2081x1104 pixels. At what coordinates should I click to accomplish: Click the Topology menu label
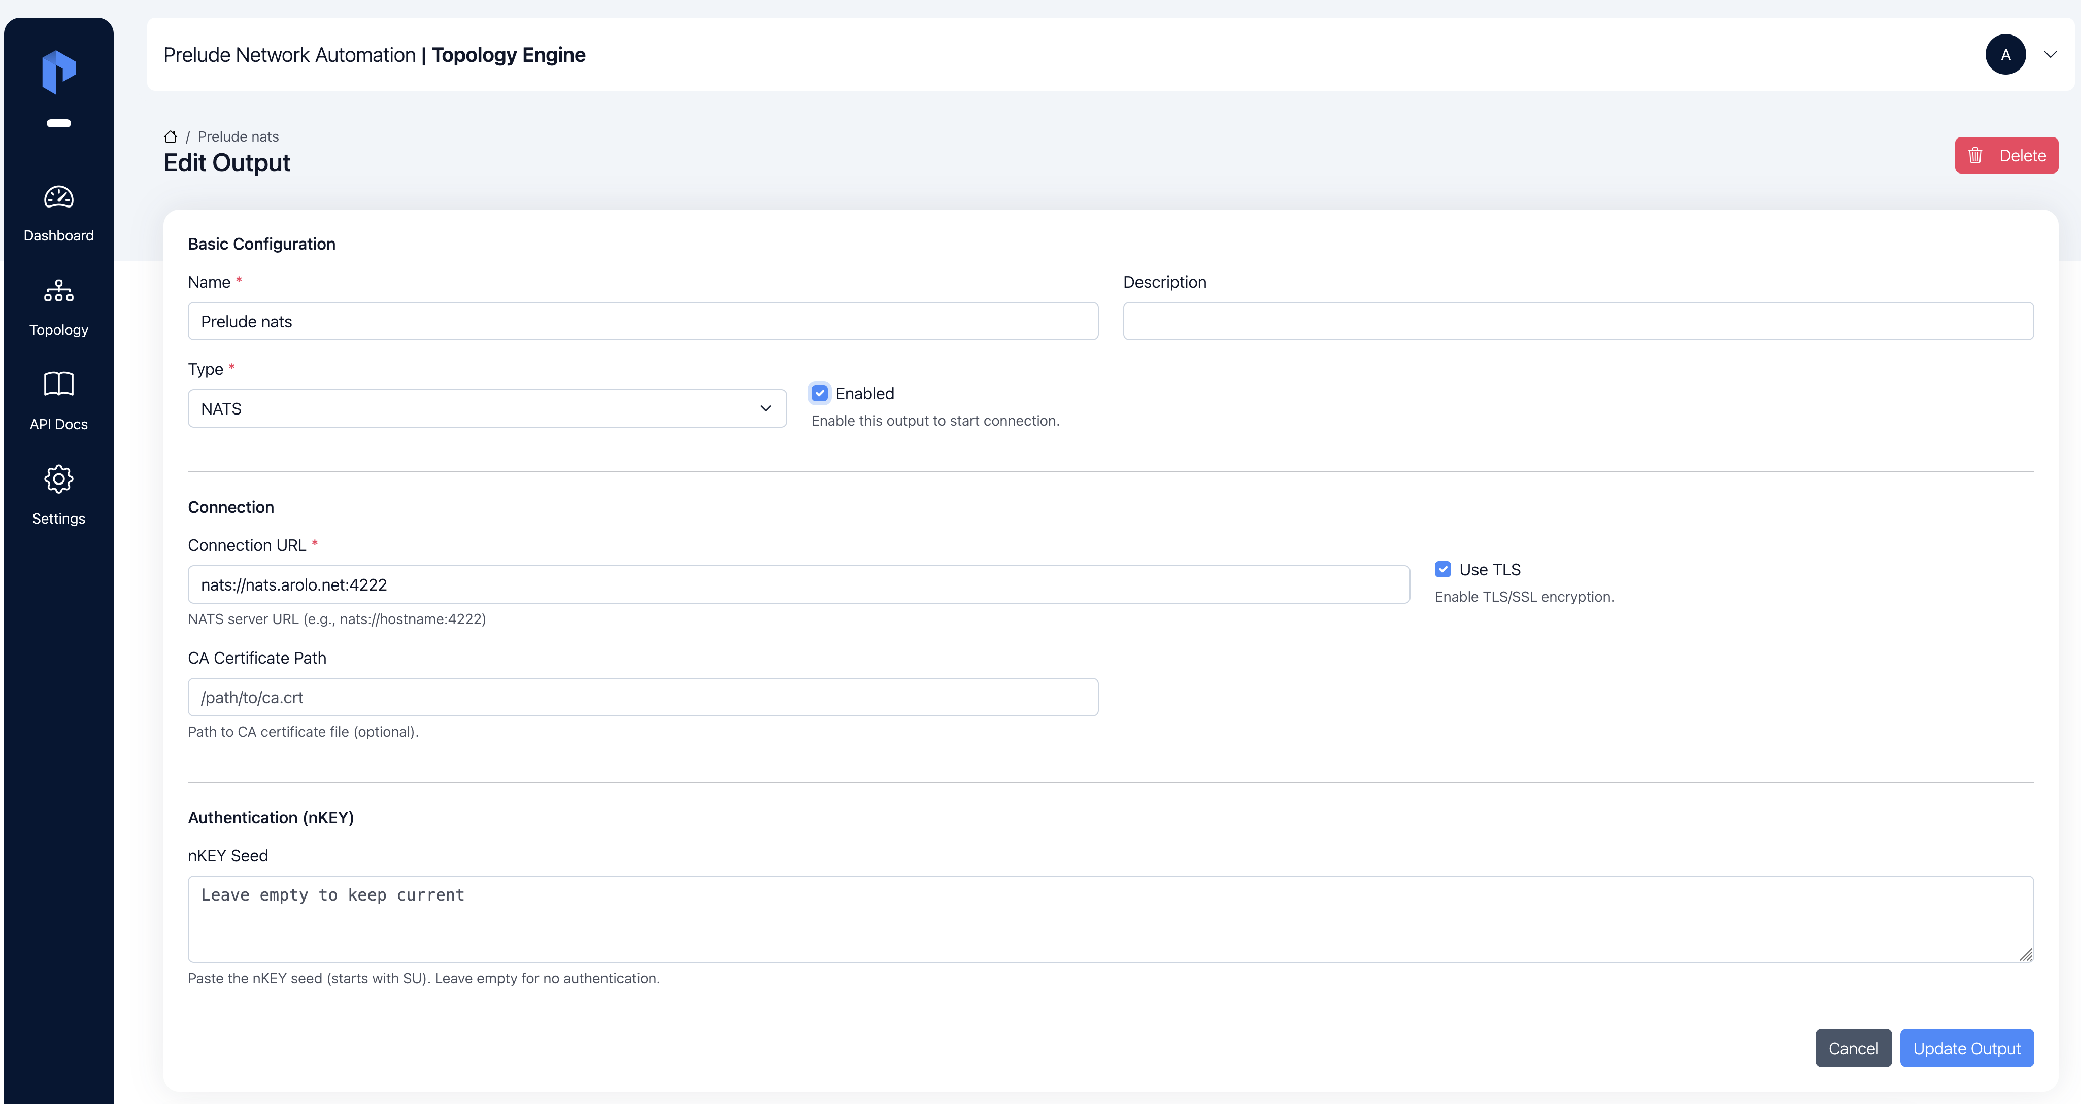point(59,330)
